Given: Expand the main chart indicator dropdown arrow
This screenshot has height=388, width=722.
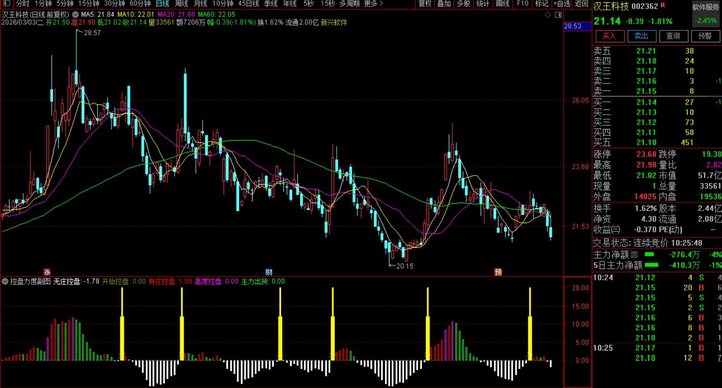Looking at the screenshot, I should (x=76, y=14).
